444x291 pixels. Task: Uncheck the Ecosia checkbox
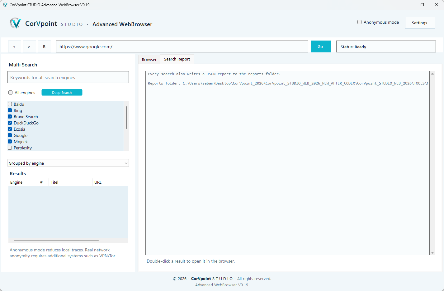point(10,129)
